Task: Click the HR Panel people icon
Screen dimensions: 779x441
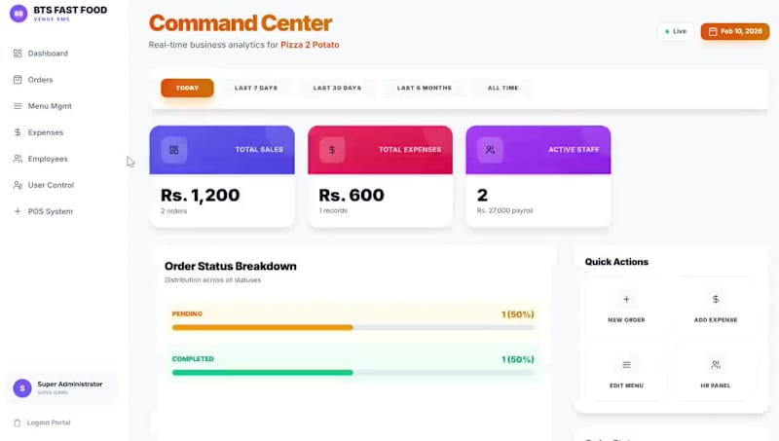Action: point(716,365)
